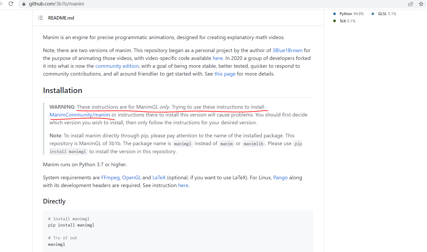Click the '# Try it out' comment line
The width and height of the screenshot is (427, 252).
63,238
